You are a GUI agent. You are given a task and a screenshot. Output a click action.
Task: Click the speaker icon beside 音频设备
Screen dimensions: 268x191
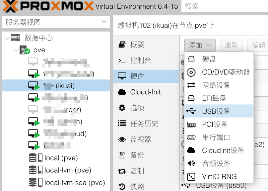point(191,163)
